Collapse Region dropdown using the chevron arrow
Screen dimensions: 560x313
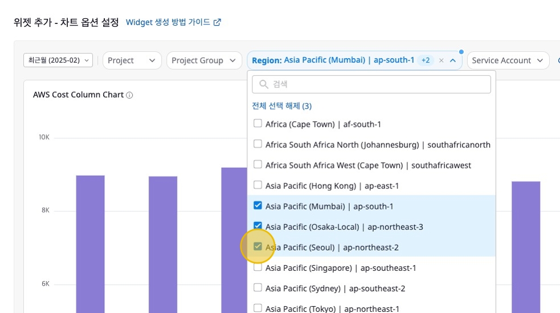pos(453,60)
